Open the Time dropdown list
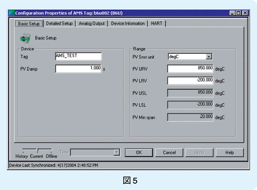 tap(116, 152)
